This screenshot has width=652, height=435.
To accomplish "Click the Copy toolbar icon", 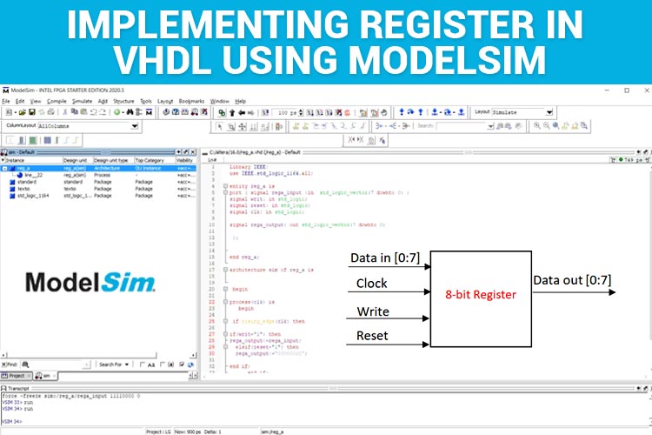I will [75, 112].
